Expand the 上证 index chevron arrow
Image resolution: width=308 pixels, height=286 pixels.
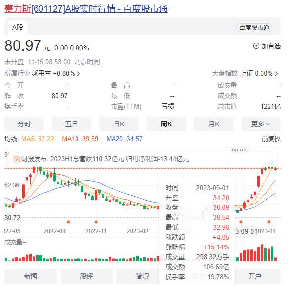point(276,74)
